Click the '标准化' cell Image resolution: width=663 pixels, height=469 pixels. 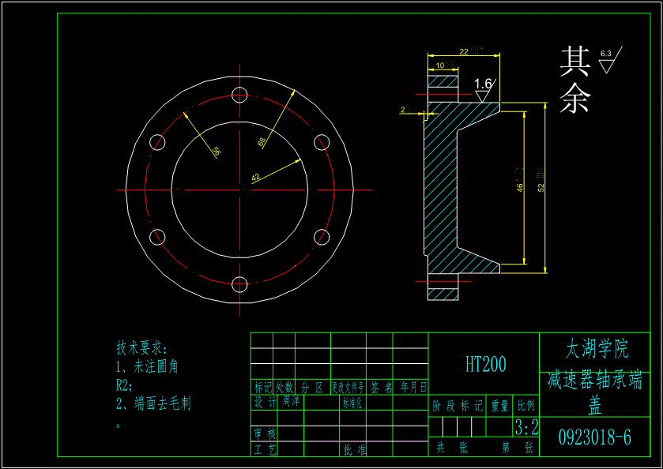coord(352,403)
